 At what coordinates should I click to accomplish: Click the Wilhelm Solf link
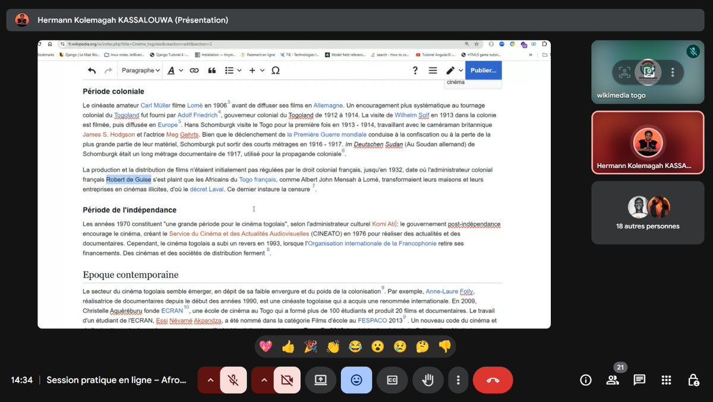coord(412,115)
